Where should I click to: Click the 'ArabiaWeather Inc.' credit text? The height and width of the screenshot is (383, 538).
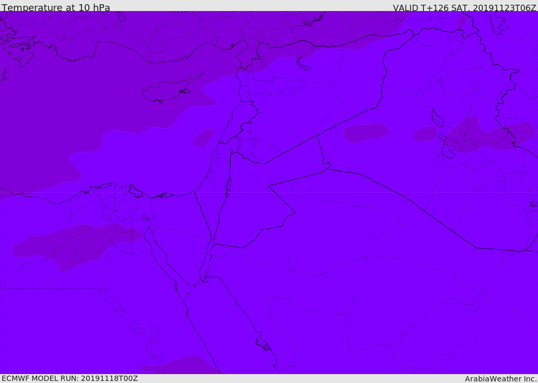tap(501, 379)
